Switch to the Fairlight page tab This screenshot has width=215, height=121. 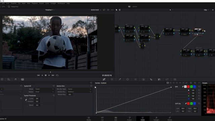click(x=156, y=119)
